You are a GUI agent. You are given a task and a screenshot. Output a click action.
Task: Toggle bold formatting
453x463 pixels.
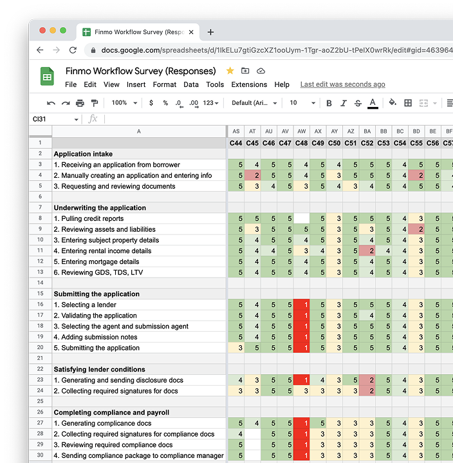[x=329, y=103]
